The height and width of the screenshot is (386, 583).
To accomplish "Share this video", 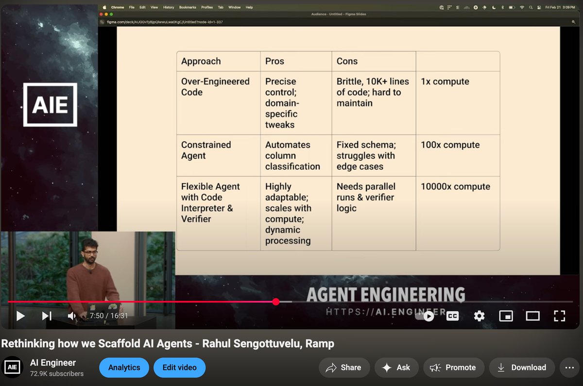I will click(343, 368).
